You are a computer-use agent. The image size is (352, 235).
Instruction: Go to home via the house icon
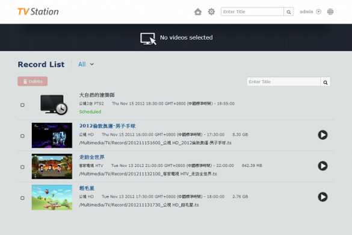[x=198, y=11]
